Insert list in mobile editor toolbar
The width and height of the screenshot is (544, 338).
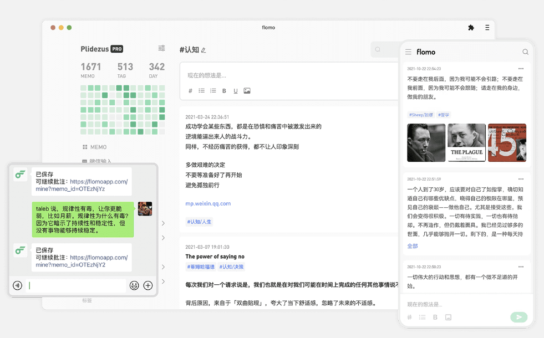422,317
